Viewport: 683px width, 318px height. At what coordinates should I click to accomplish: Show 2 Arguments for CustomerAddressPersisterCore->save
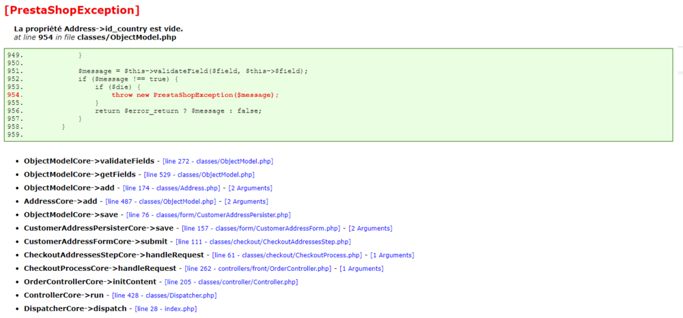(371, 229)
